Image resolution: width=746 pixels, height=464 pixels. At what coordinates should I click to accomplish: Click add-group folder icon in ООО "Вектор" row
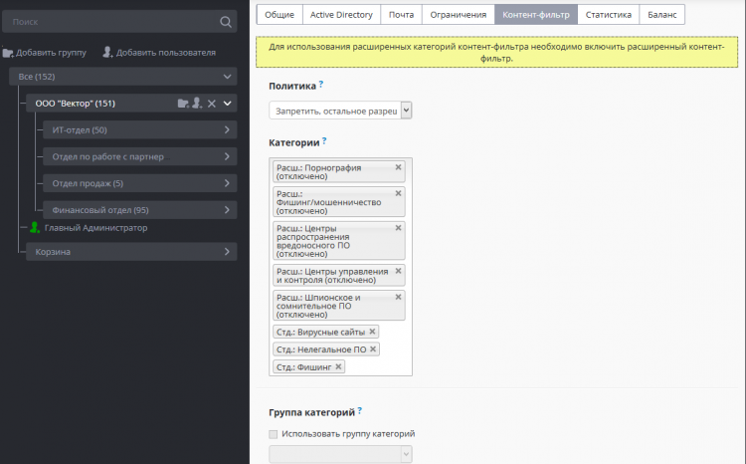182,103
